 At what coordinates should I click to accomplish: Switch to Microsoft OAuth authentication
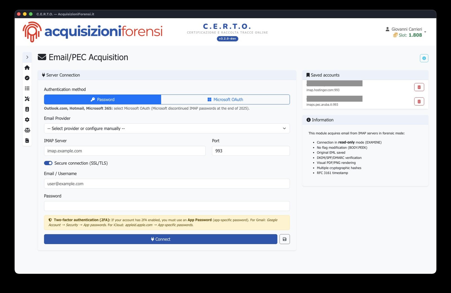[x=225, y=99]
